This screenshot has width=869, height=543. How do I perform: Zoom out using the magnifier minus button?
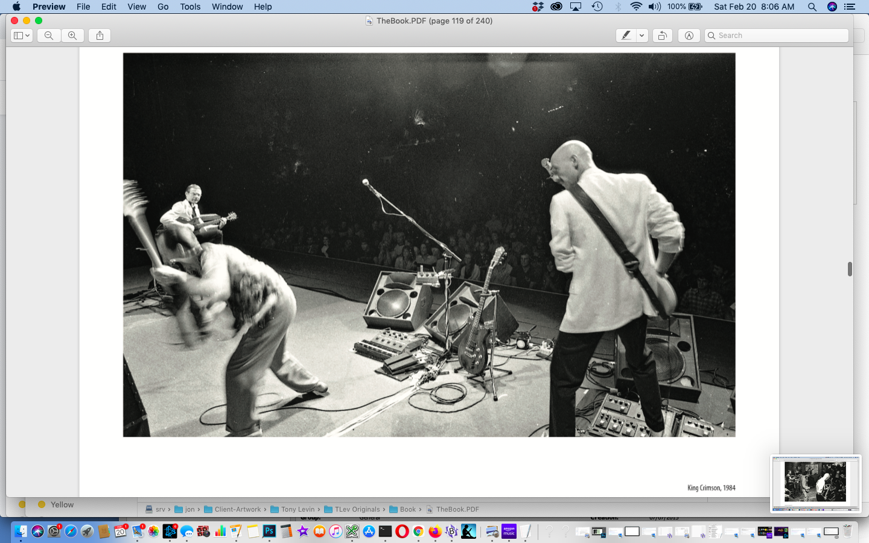tap(49, 36)
